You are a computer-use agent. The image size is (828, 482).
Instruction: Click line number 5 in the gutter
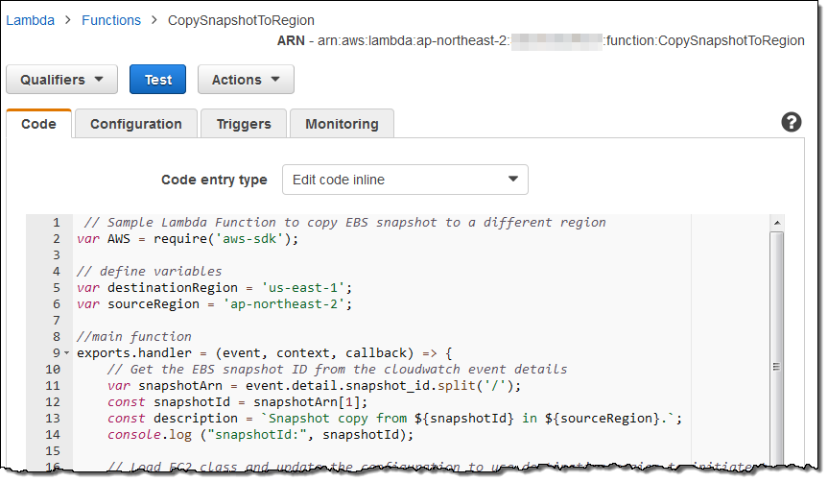tap(56, 287)
